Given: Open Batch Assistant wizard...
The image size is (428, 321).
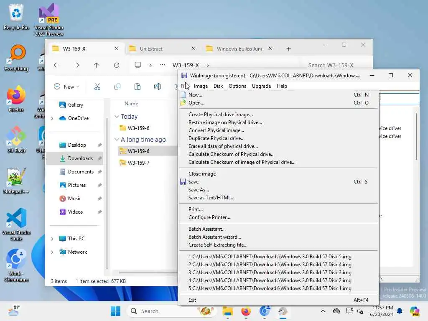Looking at the screenshot, I should click(x=278, y=237).
